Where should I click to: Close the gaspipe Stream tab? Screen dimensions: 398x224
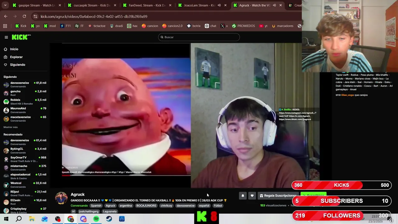[x=60, y=5]
